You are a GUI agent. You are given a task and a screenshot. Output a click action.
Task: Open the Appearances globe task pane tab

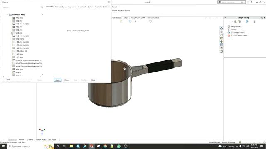pos(222,41)
